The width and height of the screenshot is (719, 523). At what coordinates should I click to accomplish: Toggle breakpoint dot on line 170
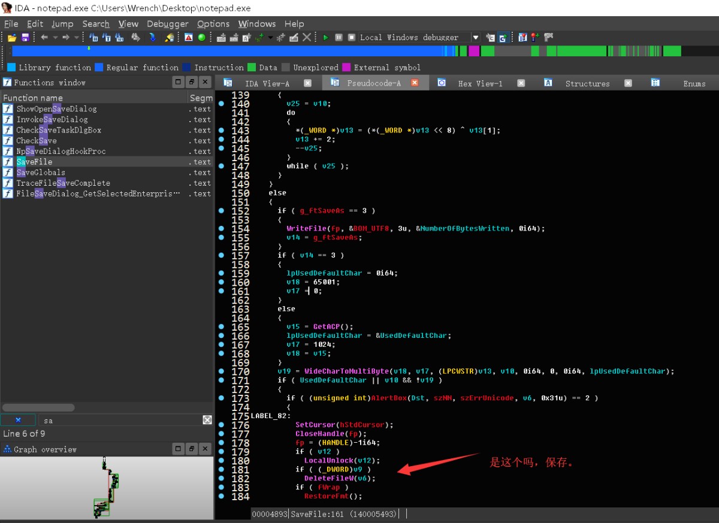221,371
